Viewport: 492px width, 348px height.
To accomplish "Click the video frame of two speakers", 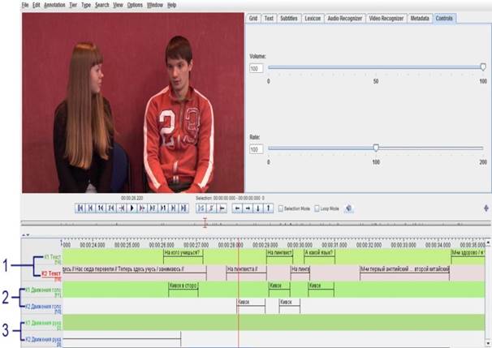I will point(132,102).
